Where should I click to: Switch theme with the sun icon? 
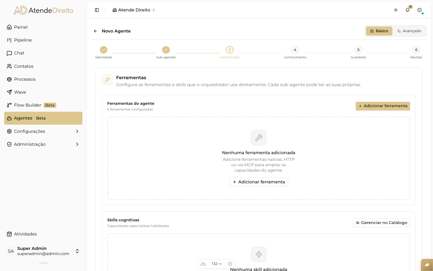396,10
